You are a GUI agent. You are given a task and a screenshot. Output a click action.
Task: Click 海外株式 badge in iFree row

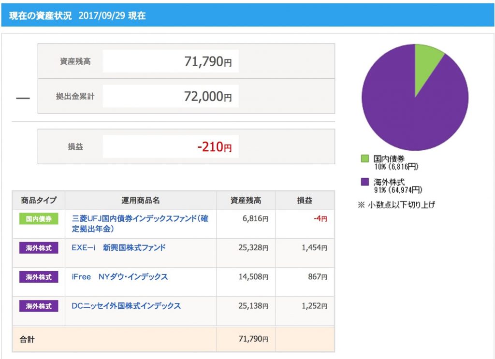point(39,277)
